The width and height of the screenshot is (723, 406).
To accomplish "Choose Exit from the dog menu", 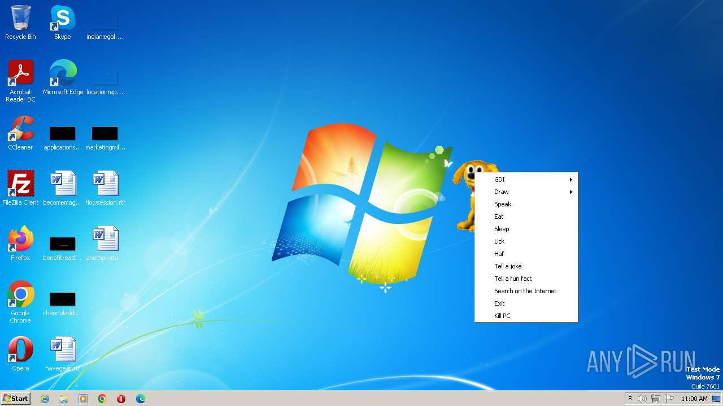I will tap(526, 303).
